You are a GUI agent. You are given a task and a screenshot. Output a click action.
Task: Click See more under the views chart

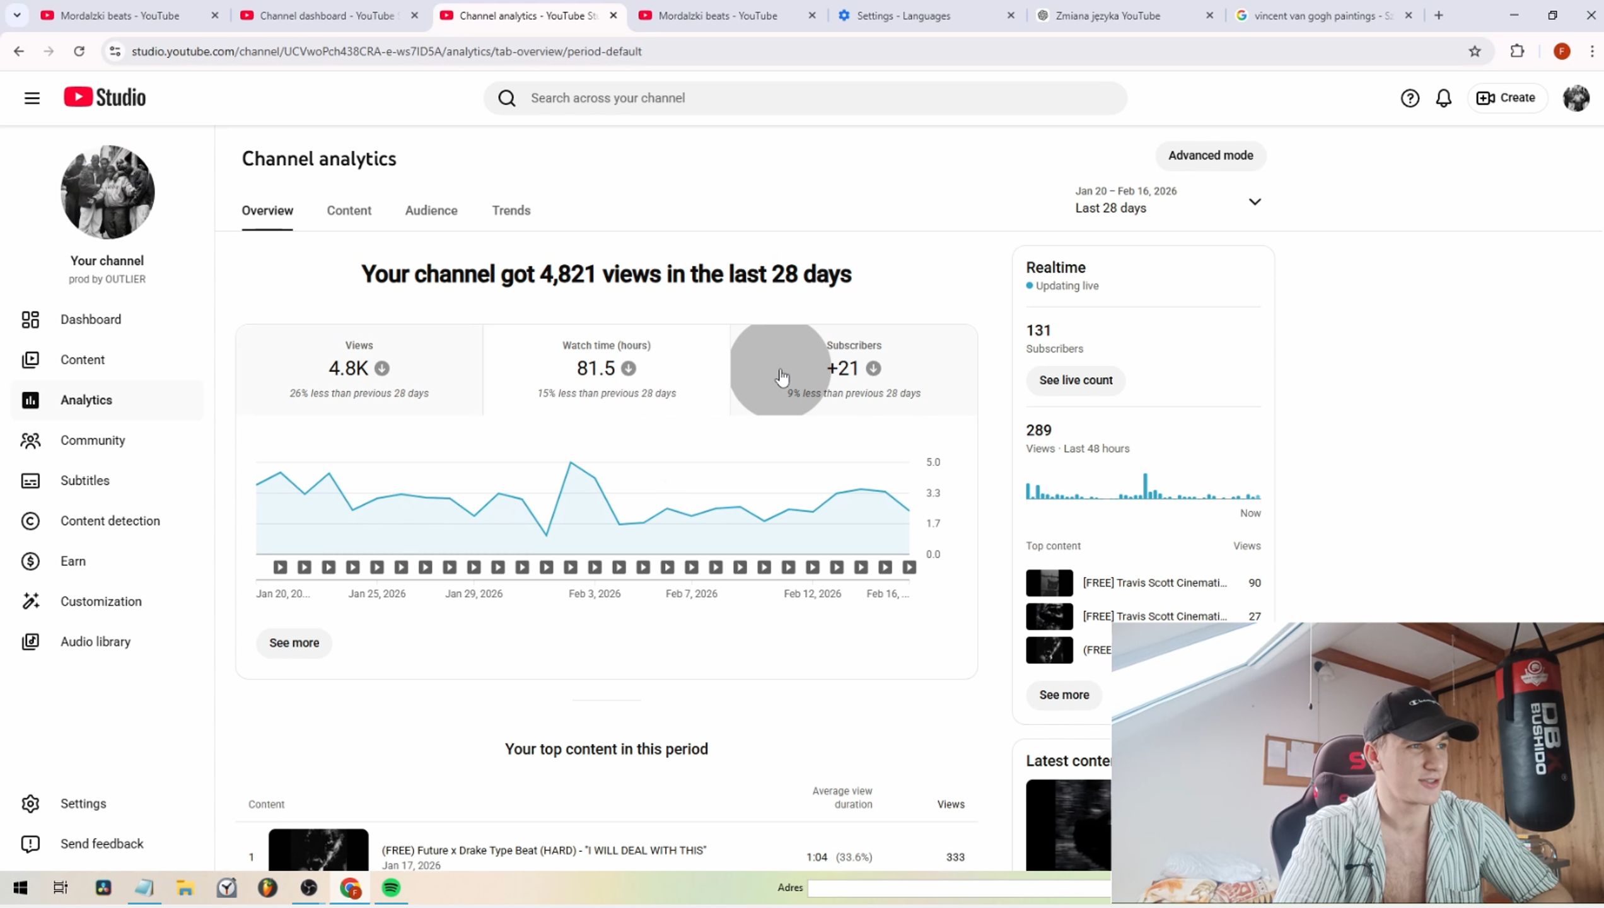click(294, 643)
